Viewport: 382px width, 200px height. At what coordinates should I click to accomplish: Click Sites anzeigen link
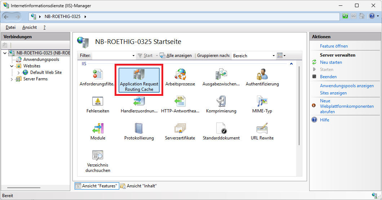[333, 93]
